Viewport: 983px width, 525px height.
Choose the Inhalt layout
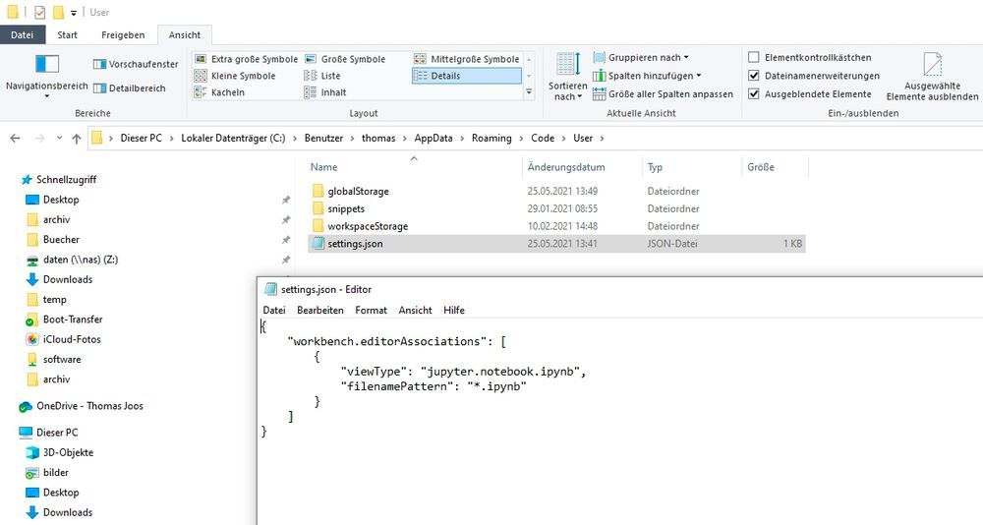324,92
